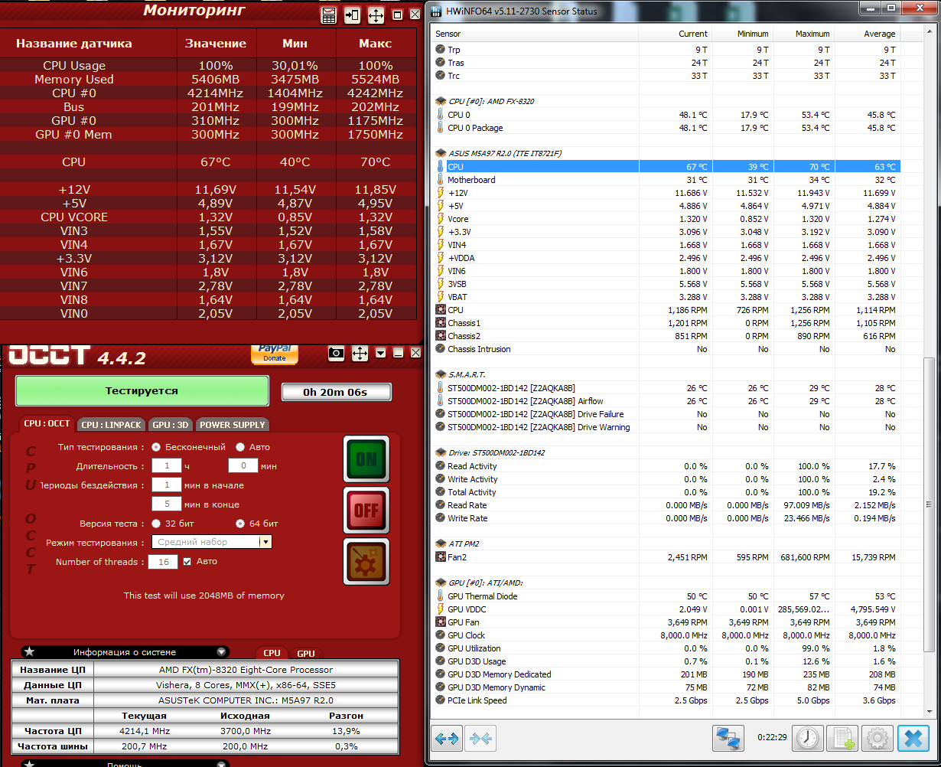Click Maximum column header in HWiNFO

[x=803, y=34]
